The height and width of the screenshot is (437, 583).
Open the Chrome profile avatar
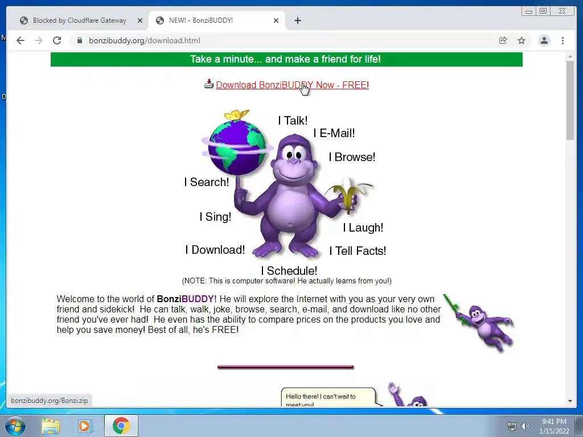(544, 40)
